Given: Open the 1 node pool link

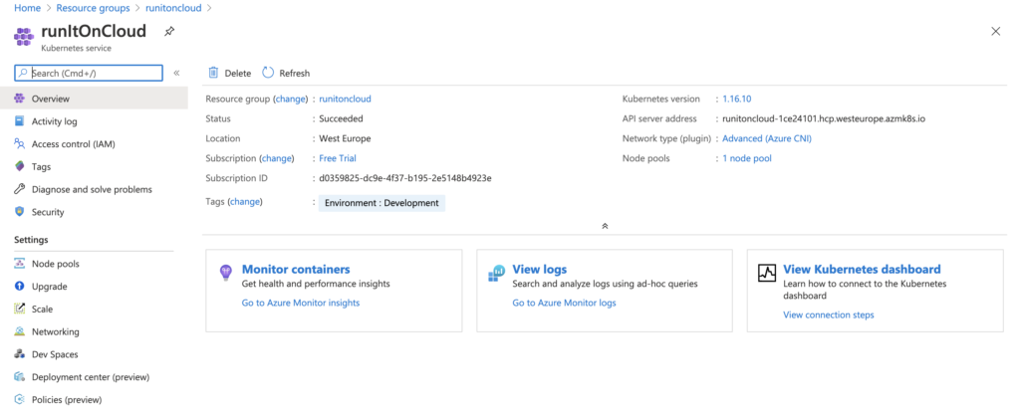Looking at the screenshot, I should tap(746, 158).
